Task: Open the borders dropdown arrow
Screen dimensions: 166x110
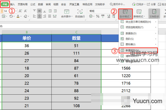Action: [7, 17]
